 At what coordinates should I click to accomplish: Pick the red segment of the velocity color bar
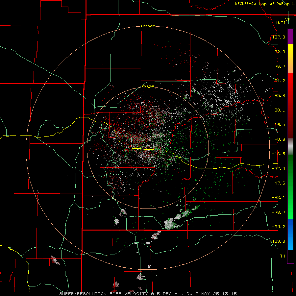pyautogui.click(x=290, y=105)
